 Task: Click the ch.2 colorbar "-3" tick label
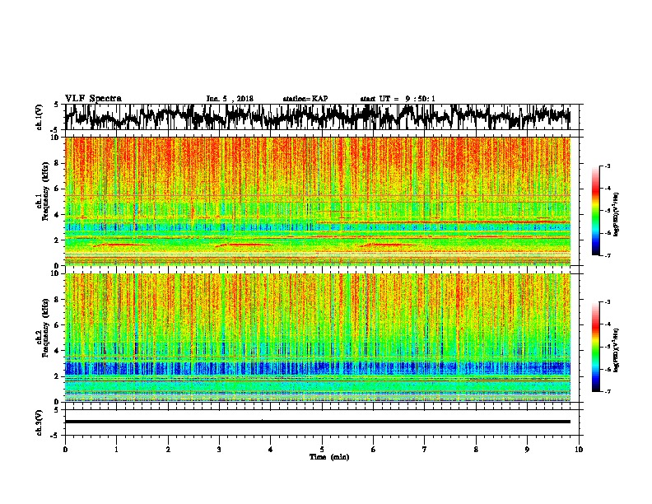pos(608,302)
